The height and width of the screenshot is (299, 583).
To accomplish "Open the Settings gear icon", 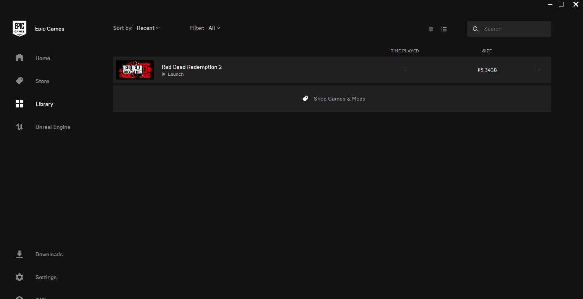I will pyautogui.click(x=19, y=277).
